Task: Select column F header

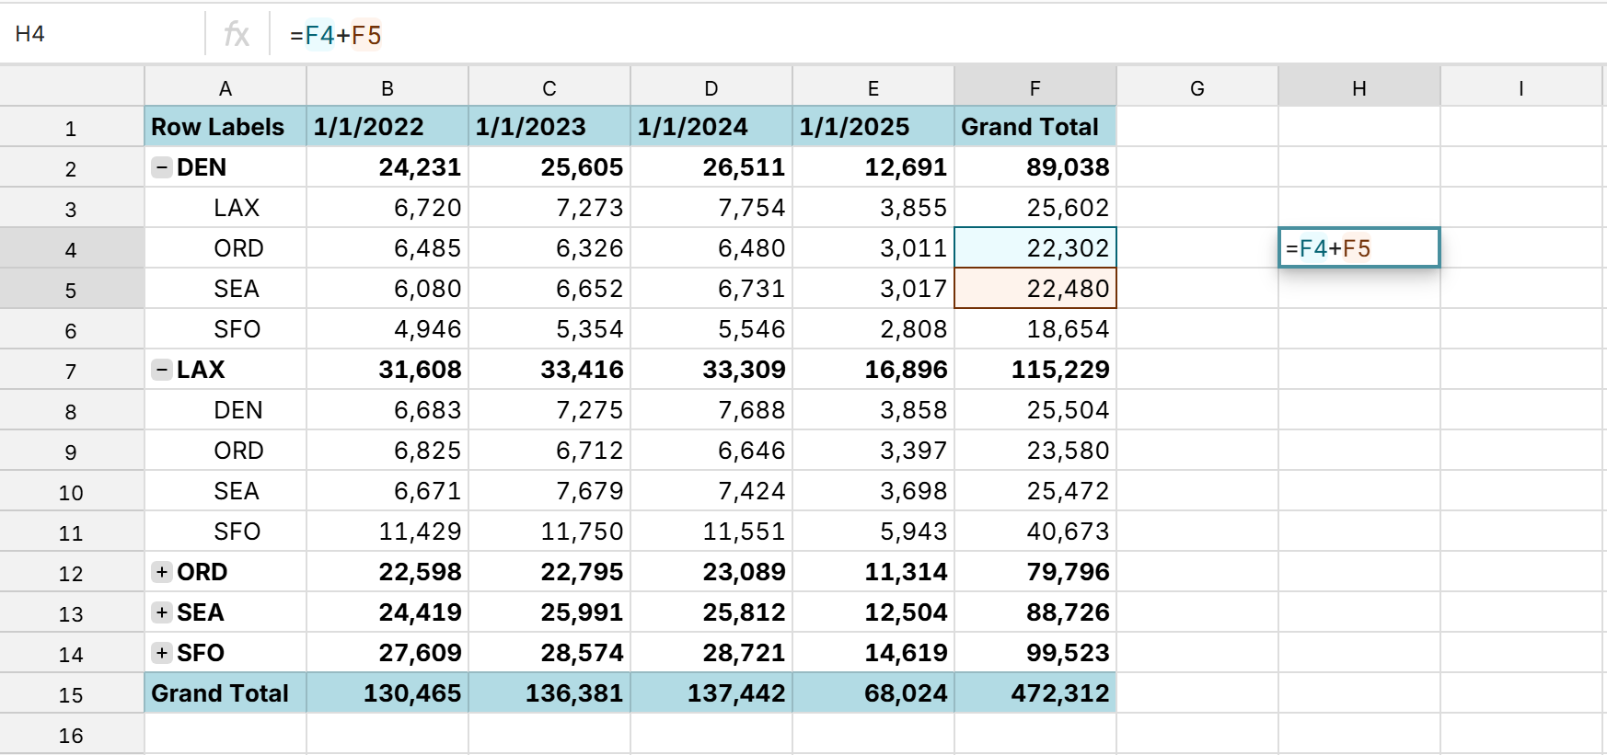Action: click(x=1035, y=88)
